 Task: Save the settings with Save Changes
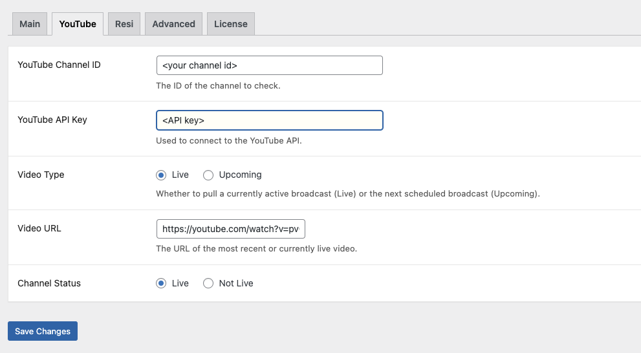(x=43, y=331)
